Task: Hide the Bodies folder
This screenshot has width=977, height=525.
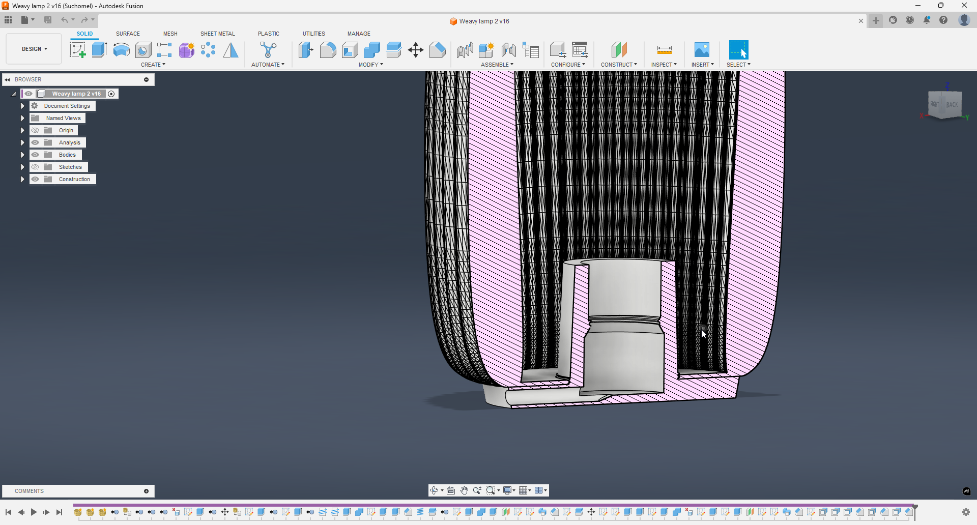Action: 35,155
